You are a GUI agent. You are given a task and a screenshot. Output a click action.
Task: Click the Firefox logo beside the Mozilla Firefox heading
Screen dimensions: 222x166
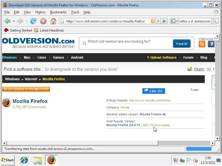tap(7, 103)
